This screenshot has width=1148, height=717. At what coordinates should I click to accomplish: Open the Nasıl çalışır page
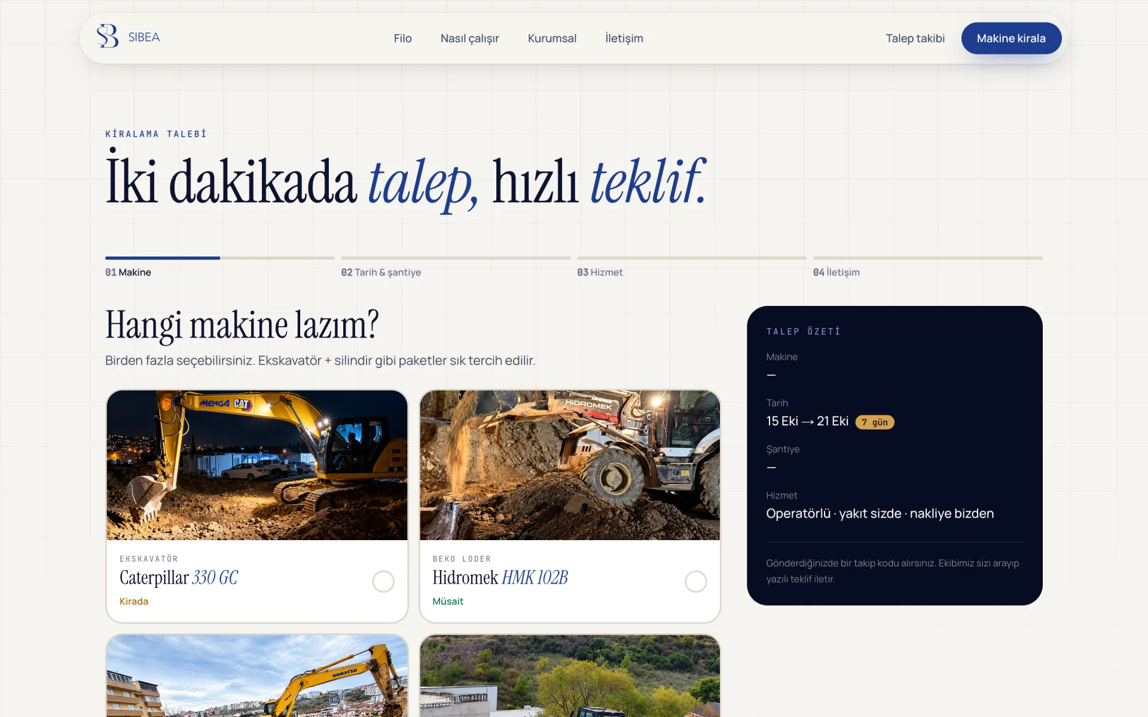pos(469,38)
